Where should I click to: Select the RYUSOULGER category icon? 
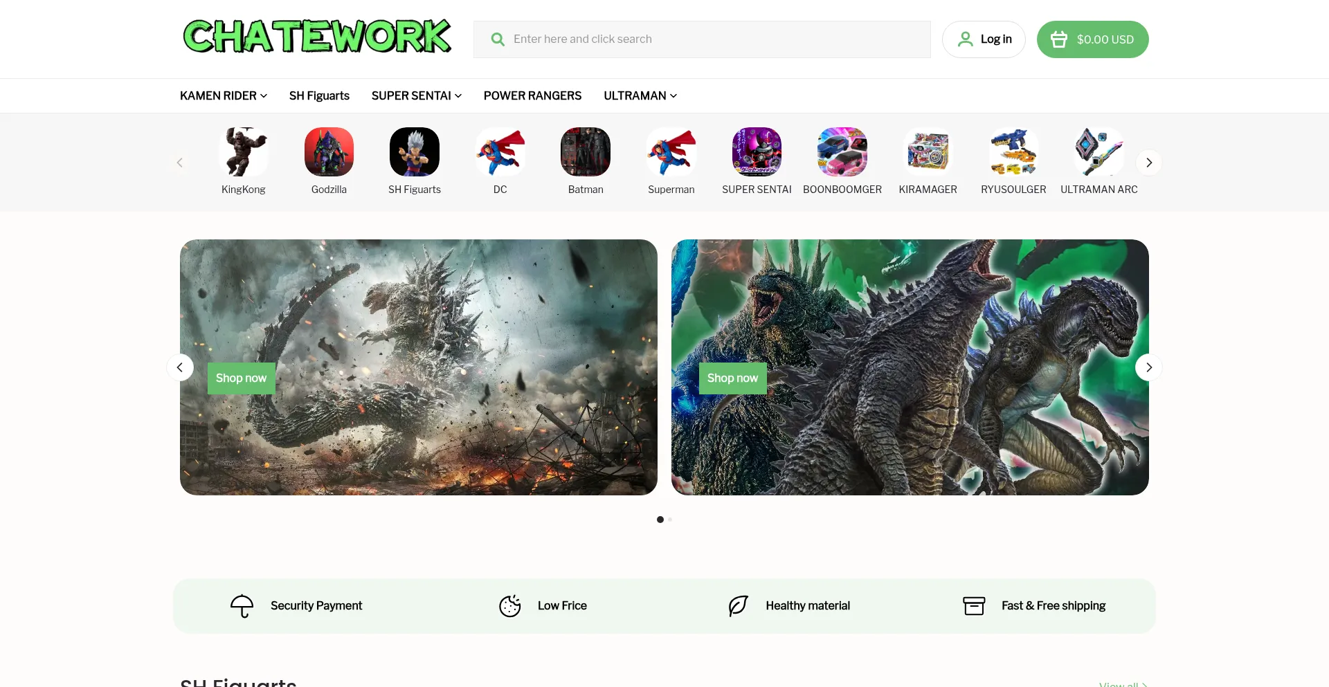pos(1013,152)
